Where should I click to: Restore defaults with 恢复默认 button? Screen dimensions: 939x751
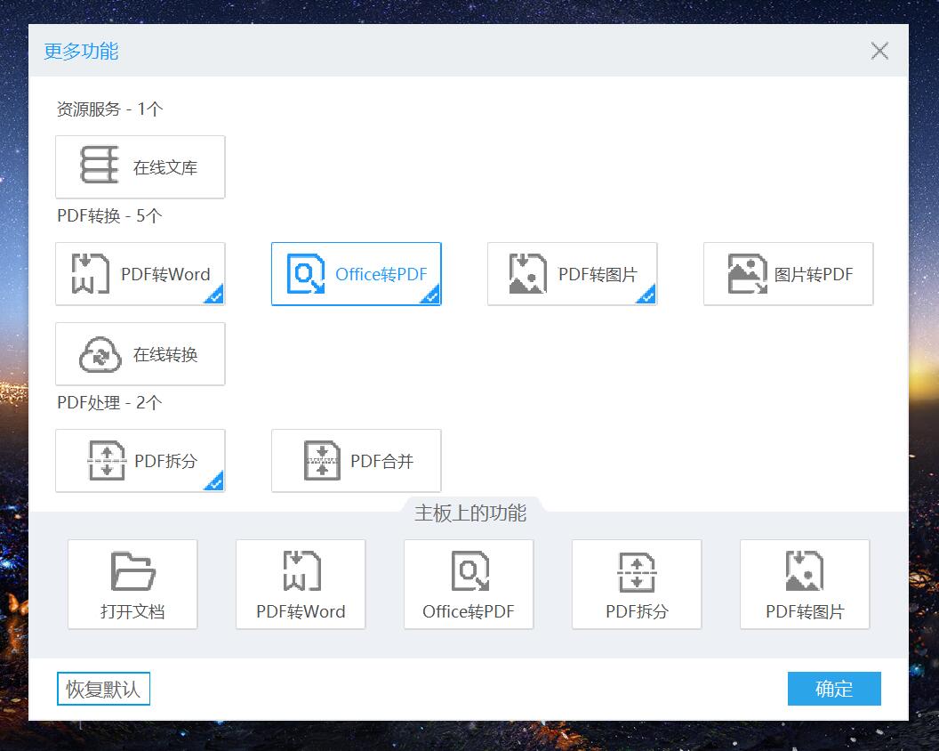(x=104, y=689)
